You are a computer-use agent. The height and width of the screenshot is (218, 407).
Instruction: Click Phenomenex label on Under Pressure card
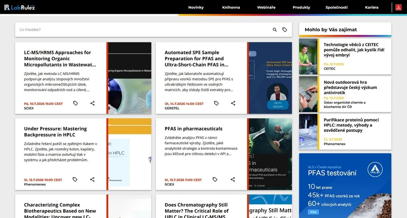[x=35, y=185]
